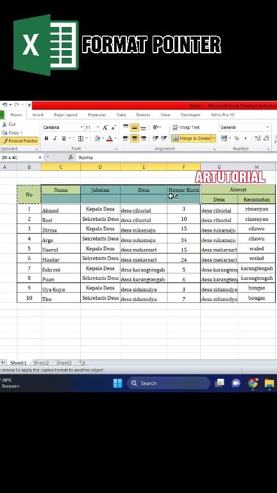Screen dimensions: 277x493
Task: Open the Data tab
Action: 121,115
